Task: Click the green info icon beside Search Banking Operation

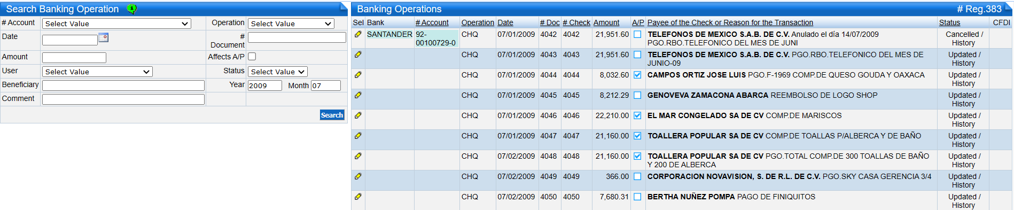Action: coord(132,9)
